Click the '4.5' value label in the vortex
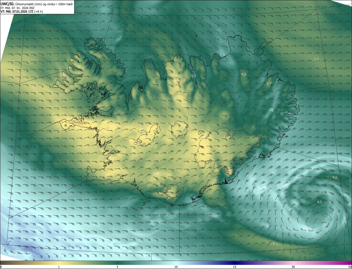The image size is (352, 269). tap(320, 202)
